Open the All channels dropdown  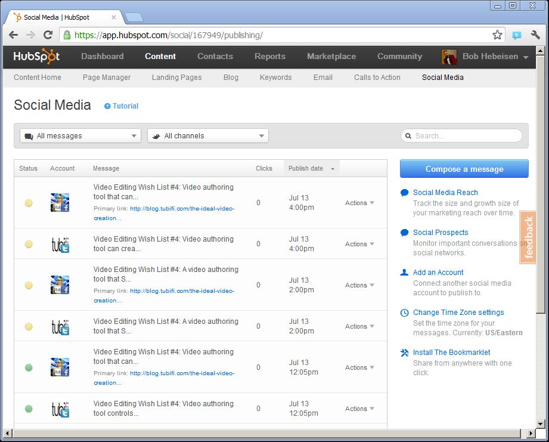208,136
